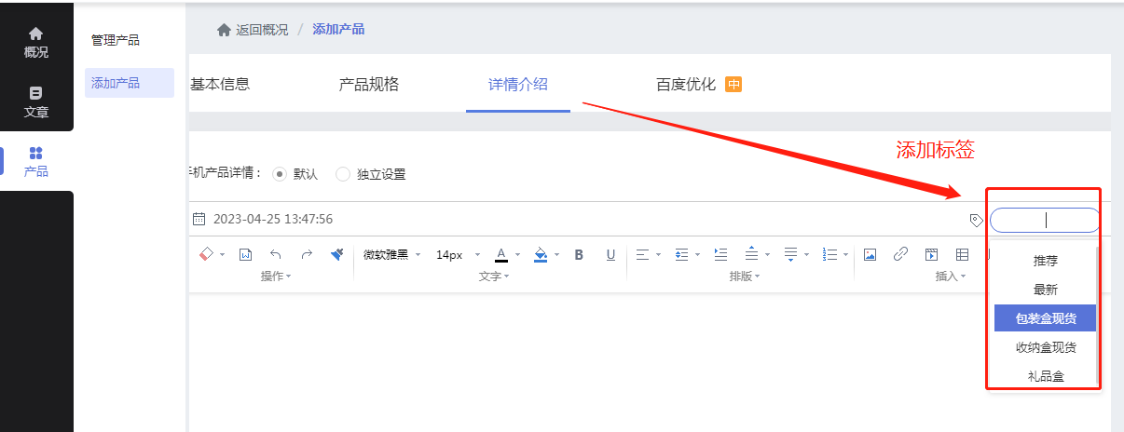Insert an image
Image resolution: width=1124 pixels, height=432 pixels.
pyautogui.click(x=870, y=254)
